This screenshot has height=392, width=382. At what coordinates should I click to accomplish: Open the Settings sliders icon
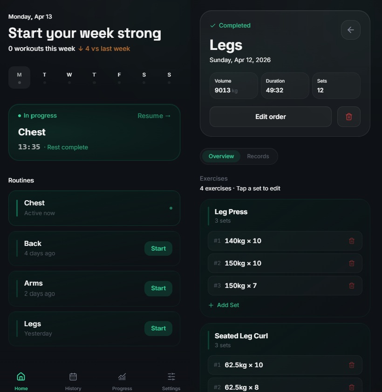coord(171,377)
